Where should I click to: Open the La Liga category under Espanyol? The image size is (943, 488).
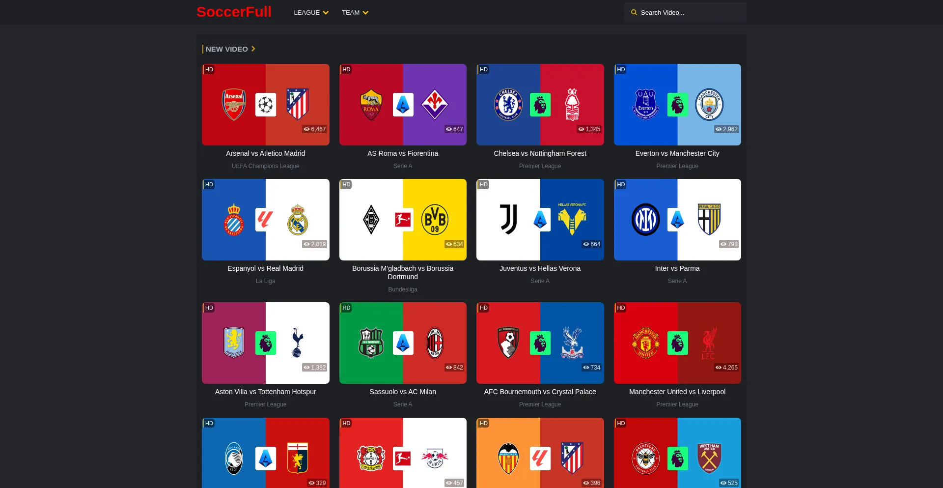coord(266,281)
